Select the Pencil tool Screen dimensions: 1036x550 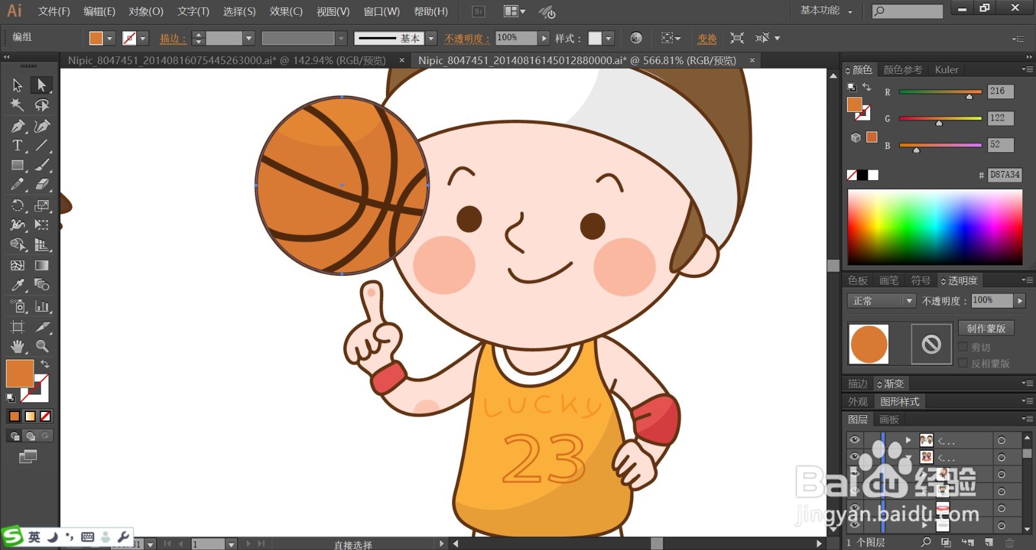coord(17,185)
